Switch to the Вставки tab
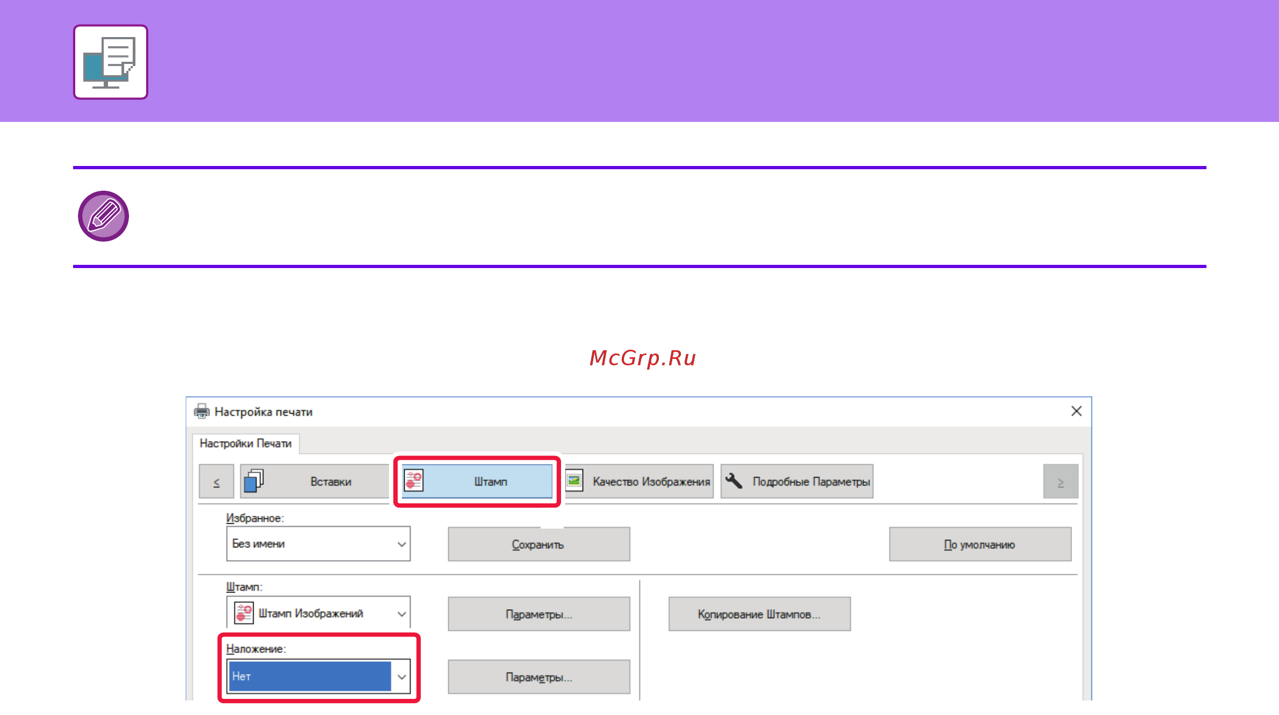 (314, 481)
